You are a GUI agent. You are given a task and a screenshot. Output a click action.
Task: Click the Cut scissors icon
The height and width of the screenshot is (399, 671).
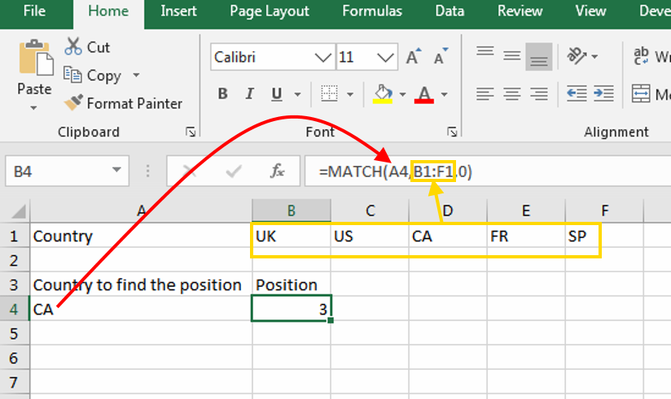tap(74, 47)
